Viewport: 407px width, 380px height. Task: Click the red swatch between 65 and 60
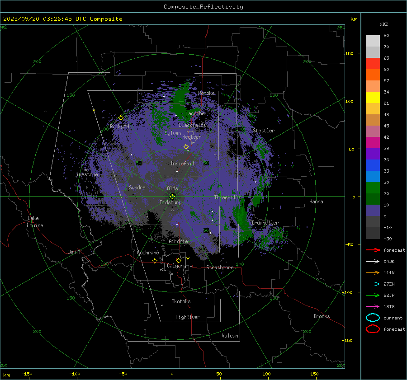[373, 64]
